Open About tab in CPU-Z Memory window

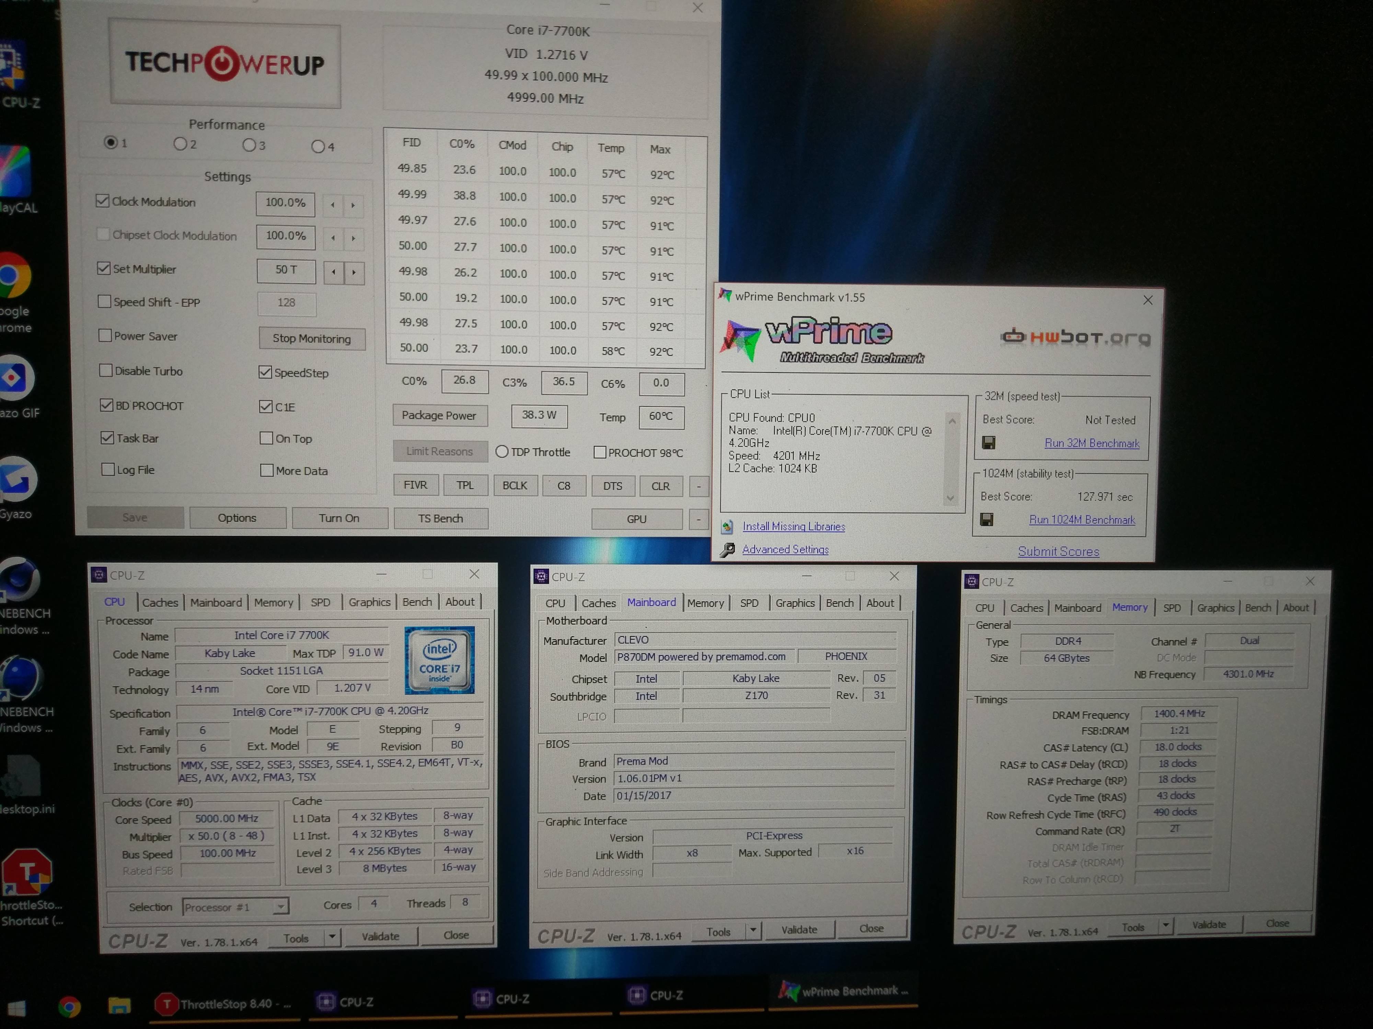[x=1296, y=608]
